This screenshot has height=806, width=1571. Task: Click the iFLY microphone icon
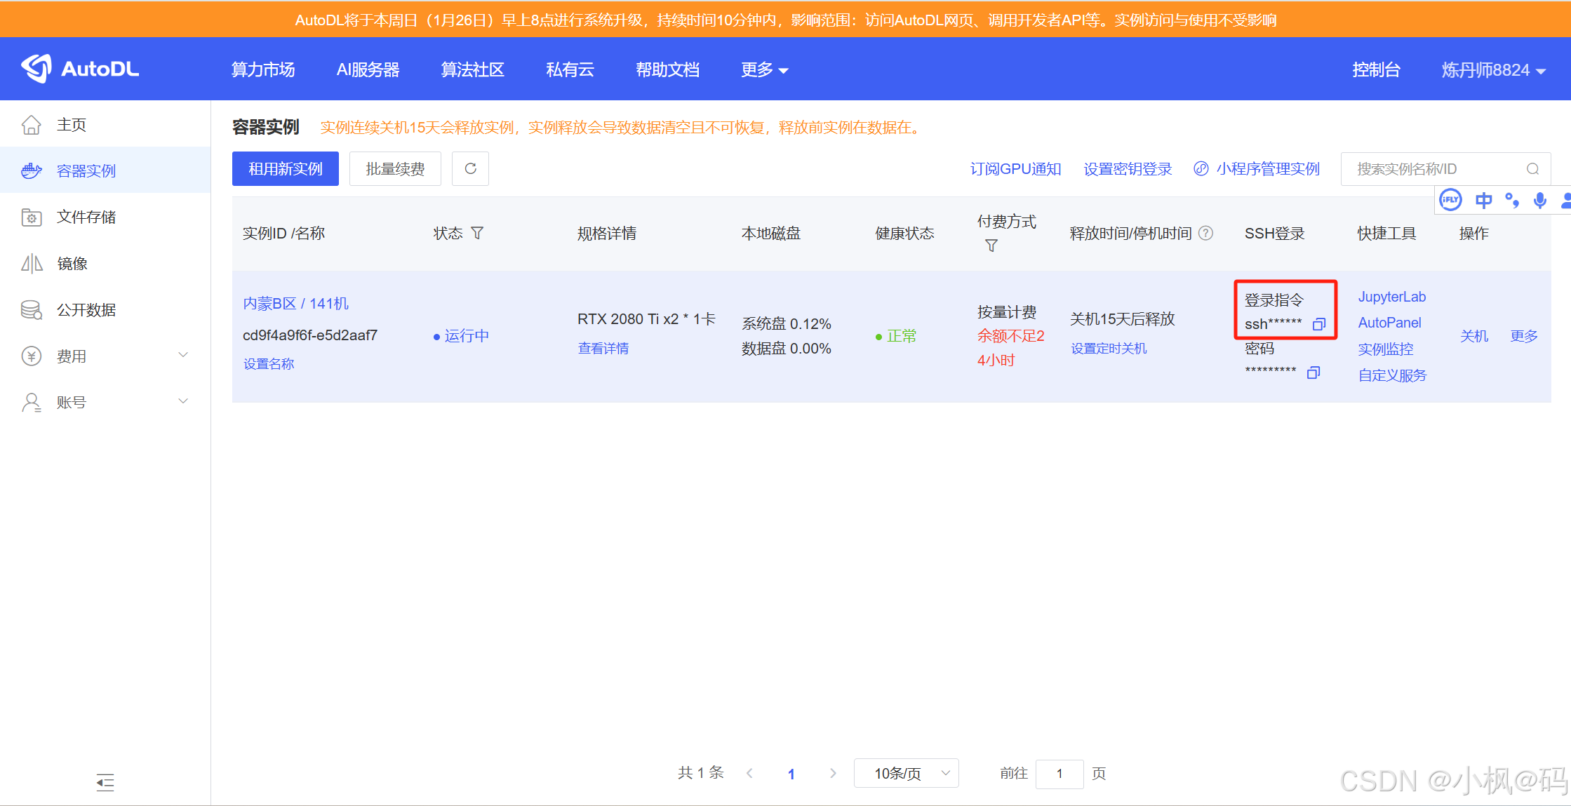click(x=1539, y=201)
